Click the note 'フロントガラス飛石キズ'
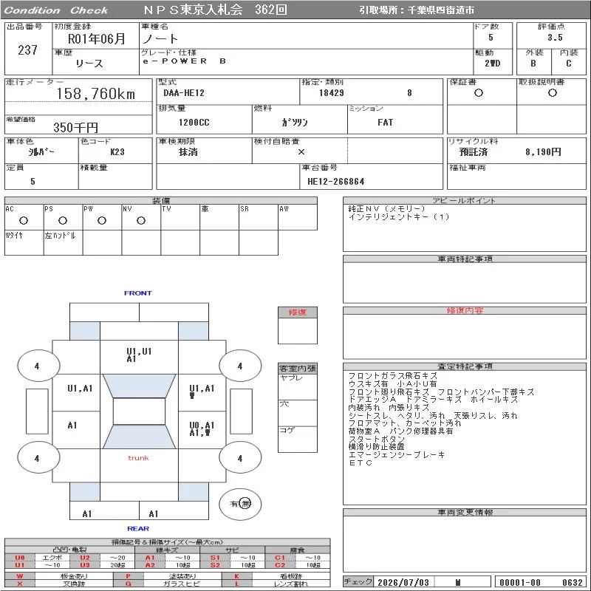 coord(392,376)
